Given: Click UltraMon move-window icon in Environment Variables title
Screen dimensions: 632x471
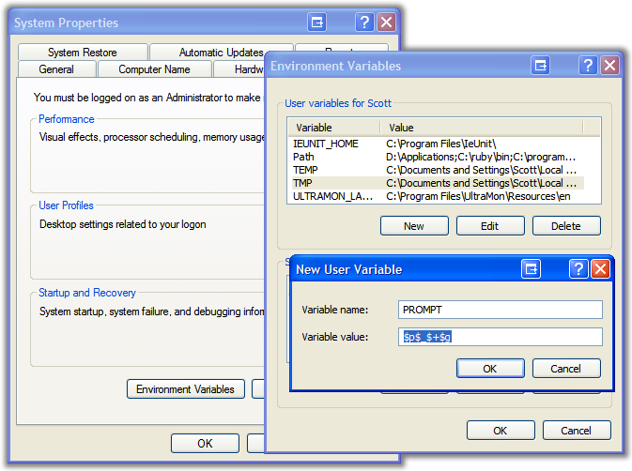Looking at the screenshot, I should tap(541, 65).
